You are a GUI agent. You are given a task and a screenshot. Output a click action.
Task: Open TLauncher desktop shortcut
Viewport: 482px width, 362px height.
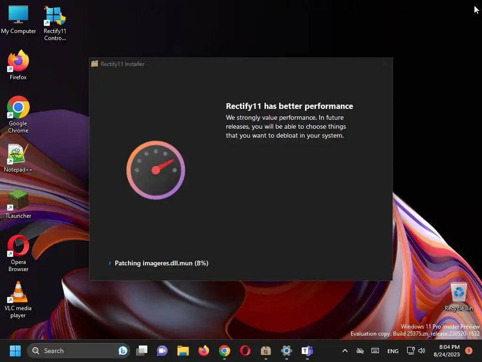click(18, 204)
